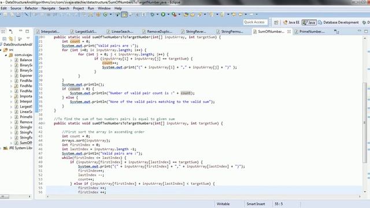Click the Run Last Tool external tools icon
This screenshot has width=370, height=208.
point(174,14)
